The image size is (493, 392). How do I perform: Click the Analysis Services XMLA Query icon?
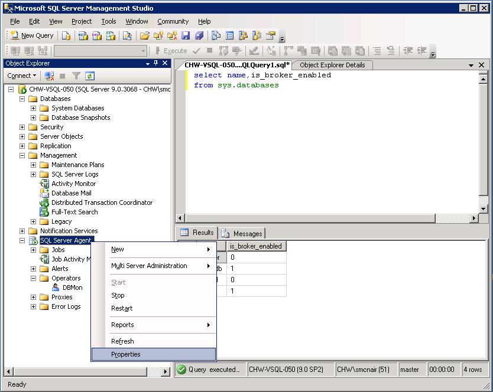pos(111,35)
